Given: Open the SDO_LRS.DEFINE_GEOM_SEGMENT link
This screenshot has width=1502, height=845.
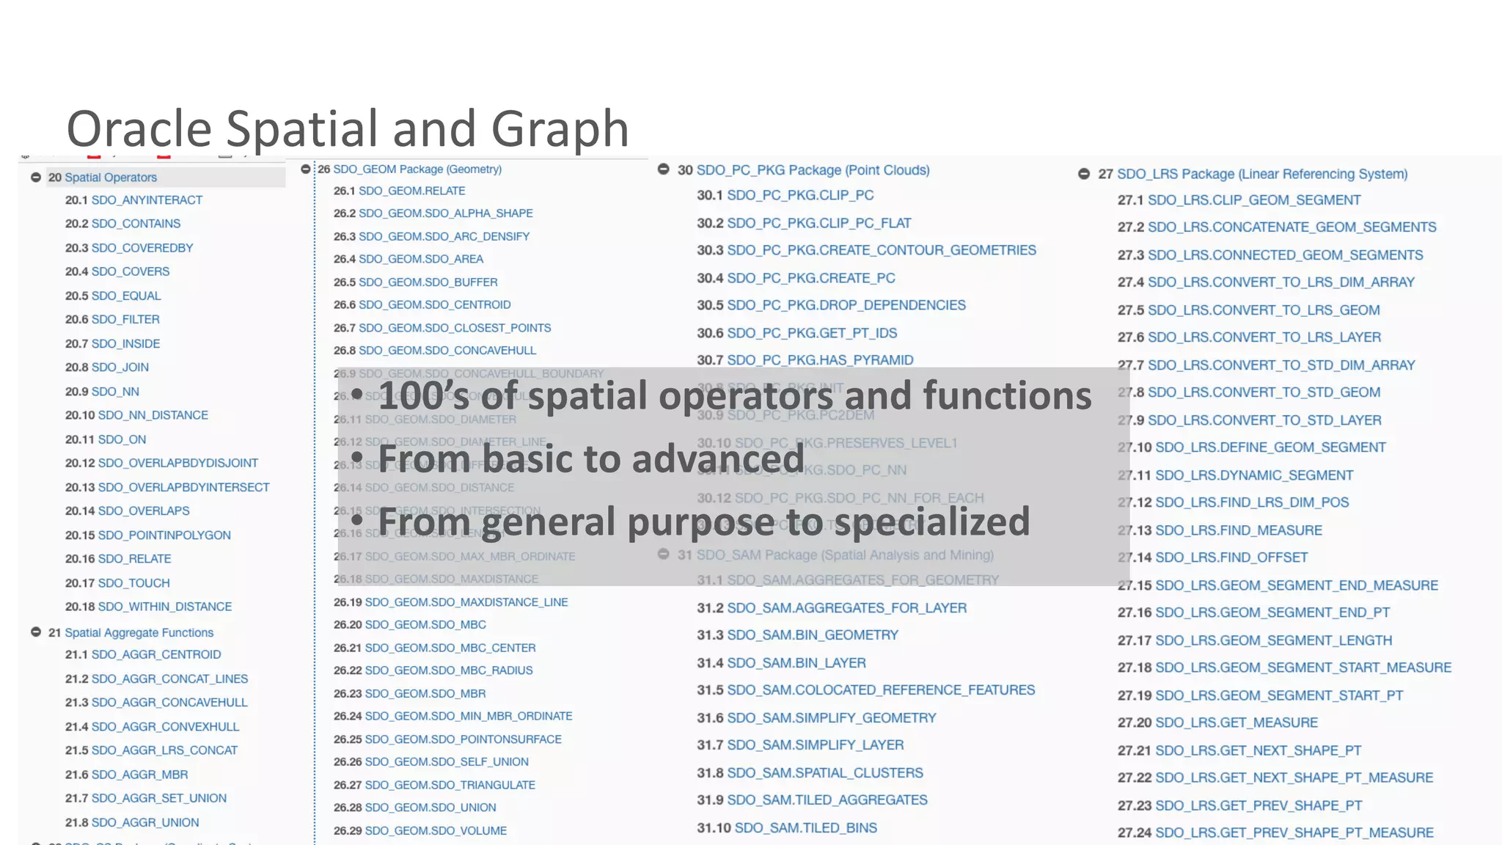Looking at the screenshot, I should pyautogui.click(x=1271, y=447).
